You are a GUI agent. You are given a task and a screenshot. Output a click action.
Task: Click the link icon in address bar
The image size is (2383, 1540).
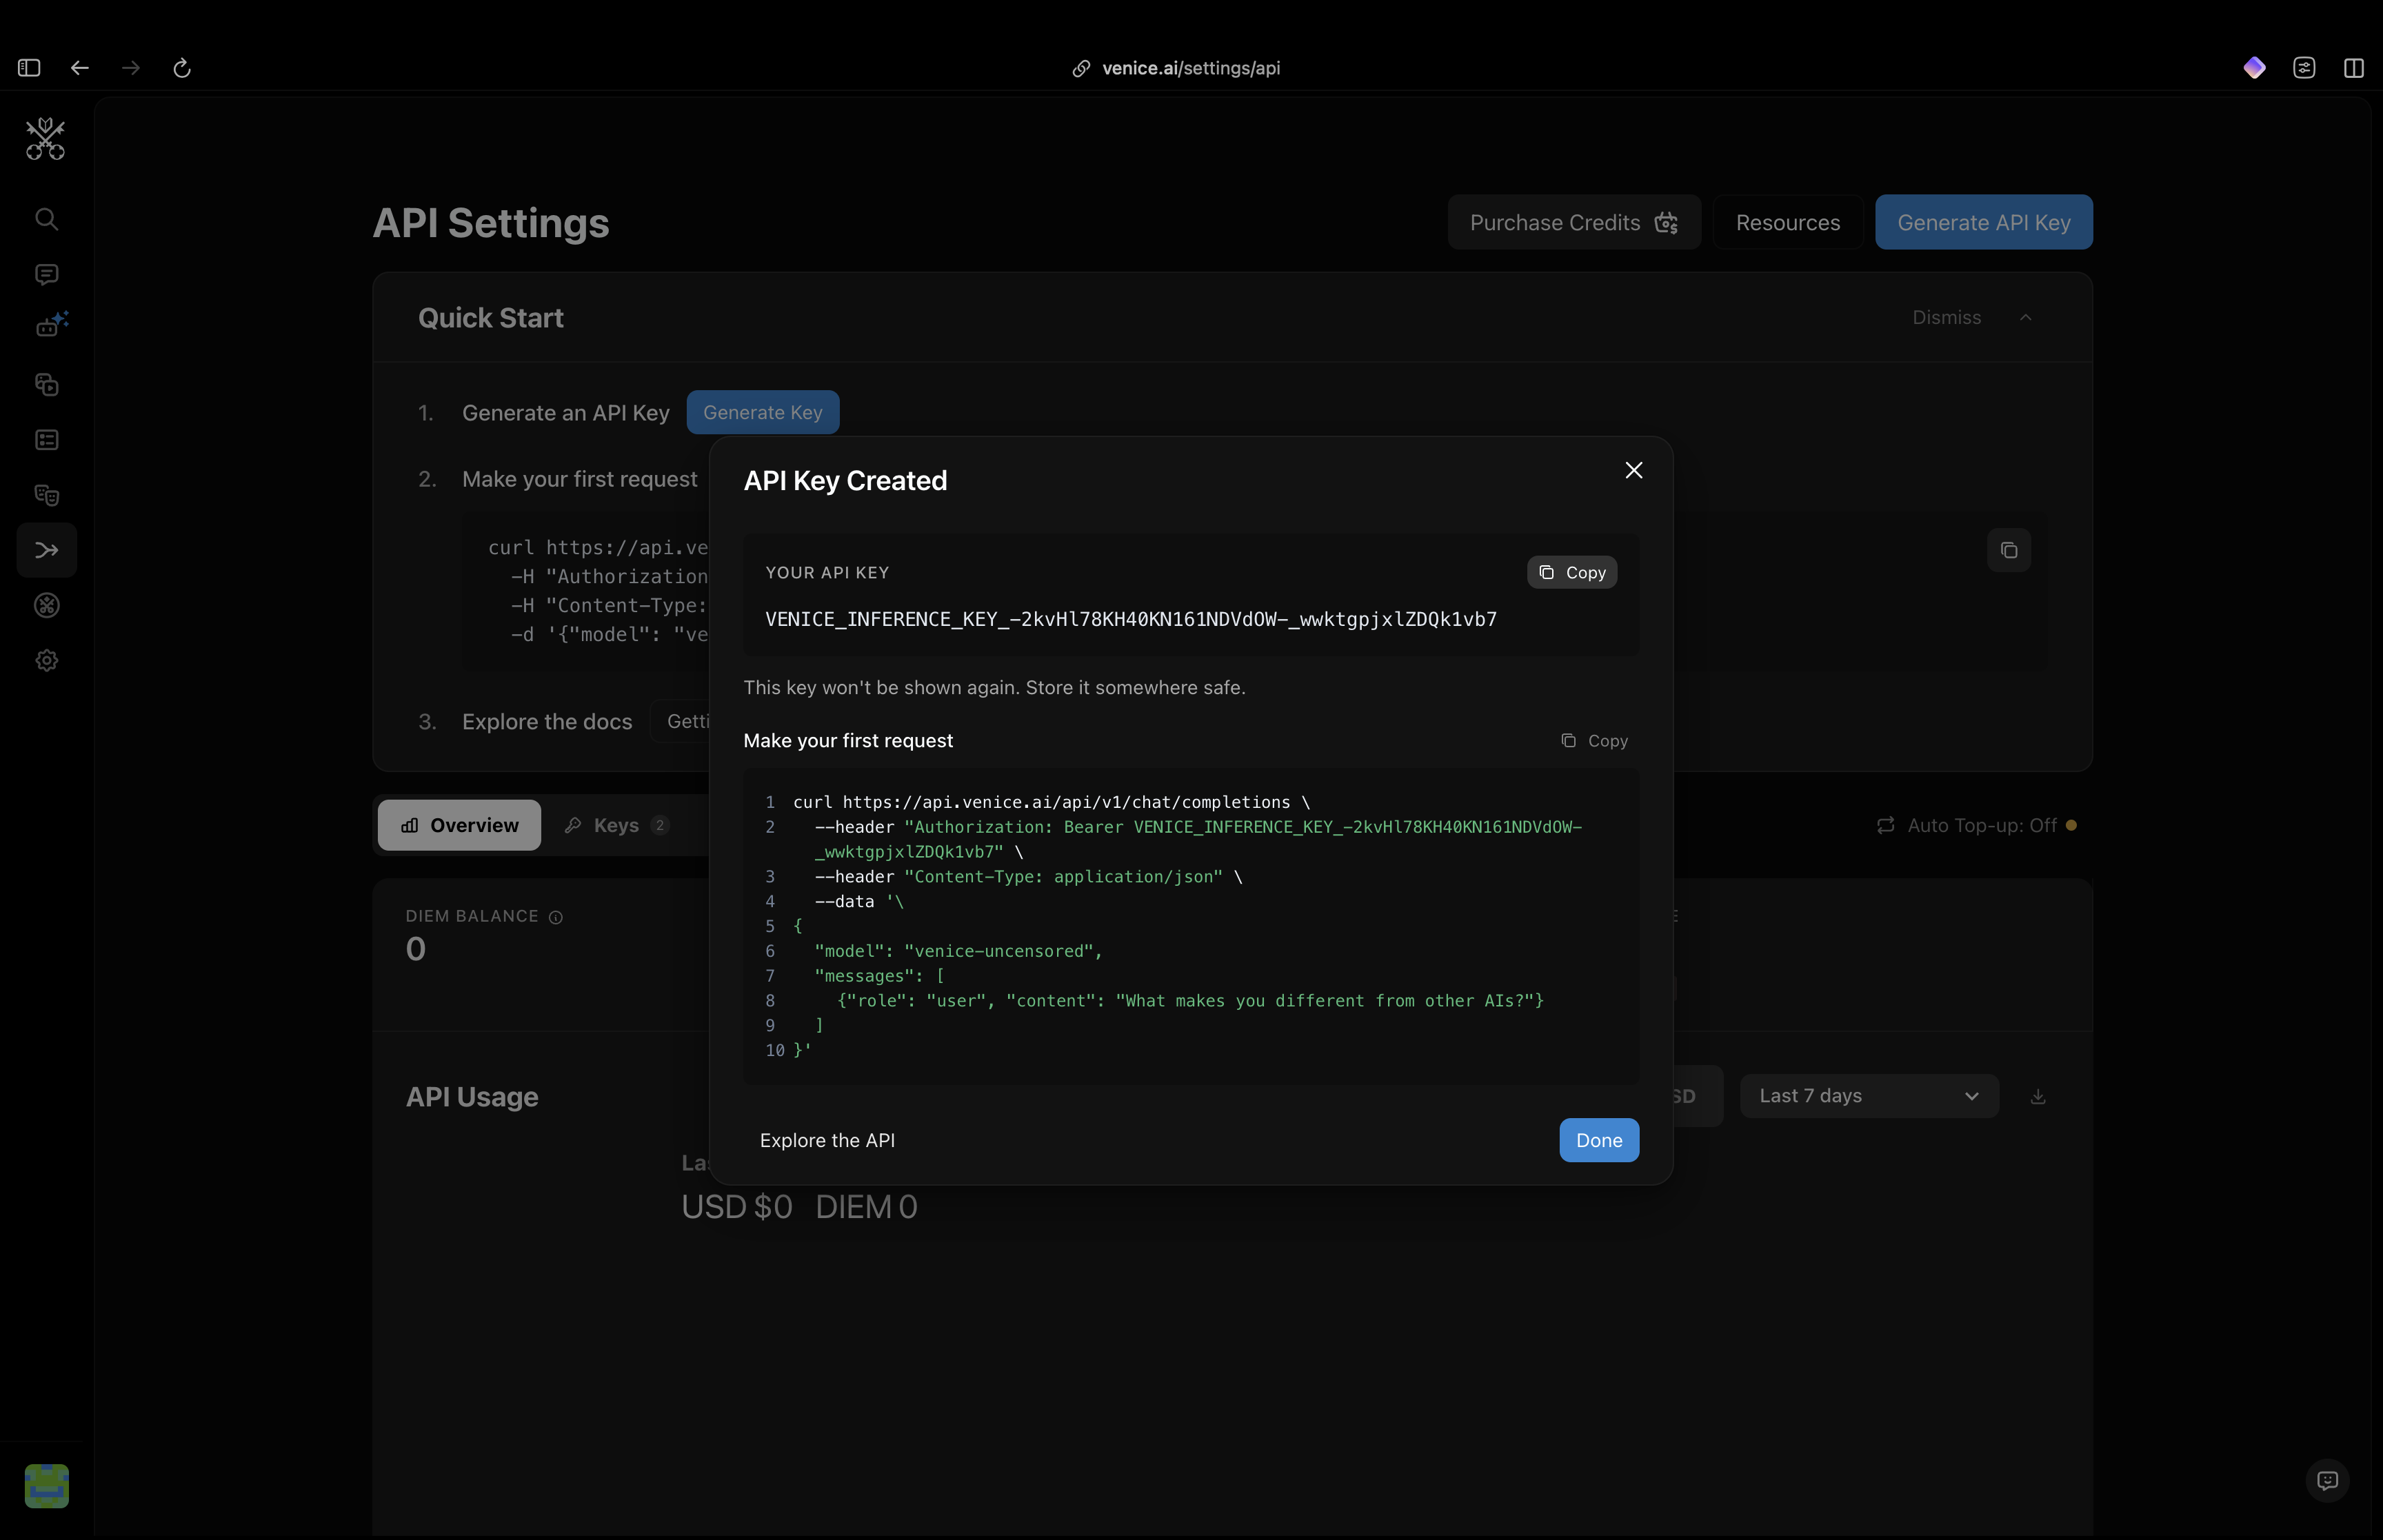[x=1081, y=68]
